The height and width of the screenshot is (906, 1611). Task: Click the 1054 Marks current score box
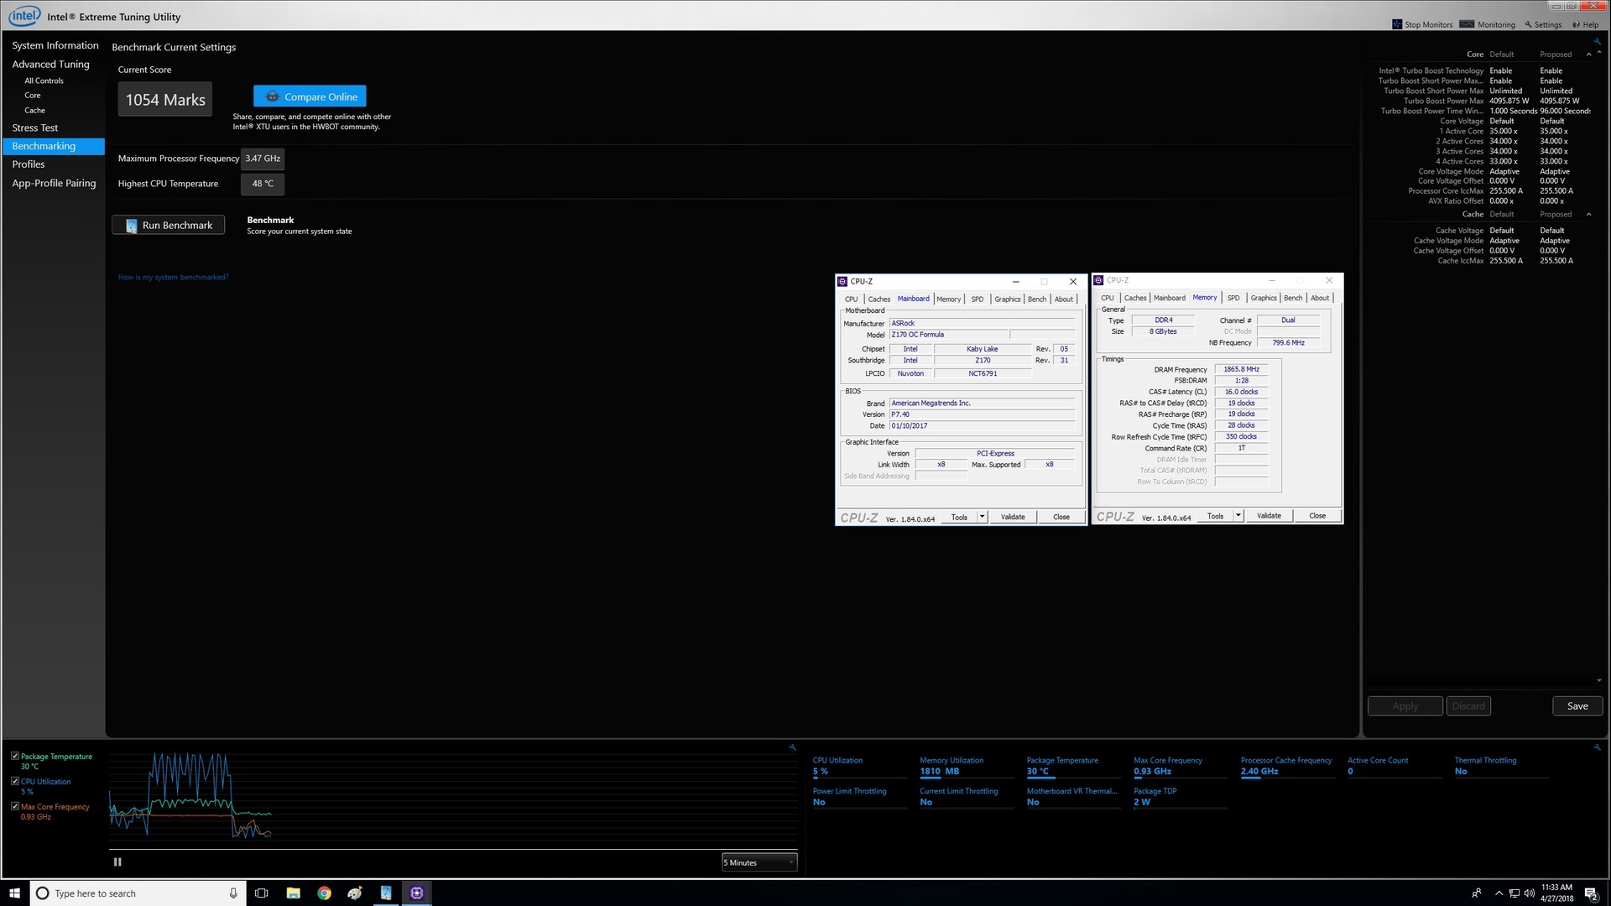point(165,99)
